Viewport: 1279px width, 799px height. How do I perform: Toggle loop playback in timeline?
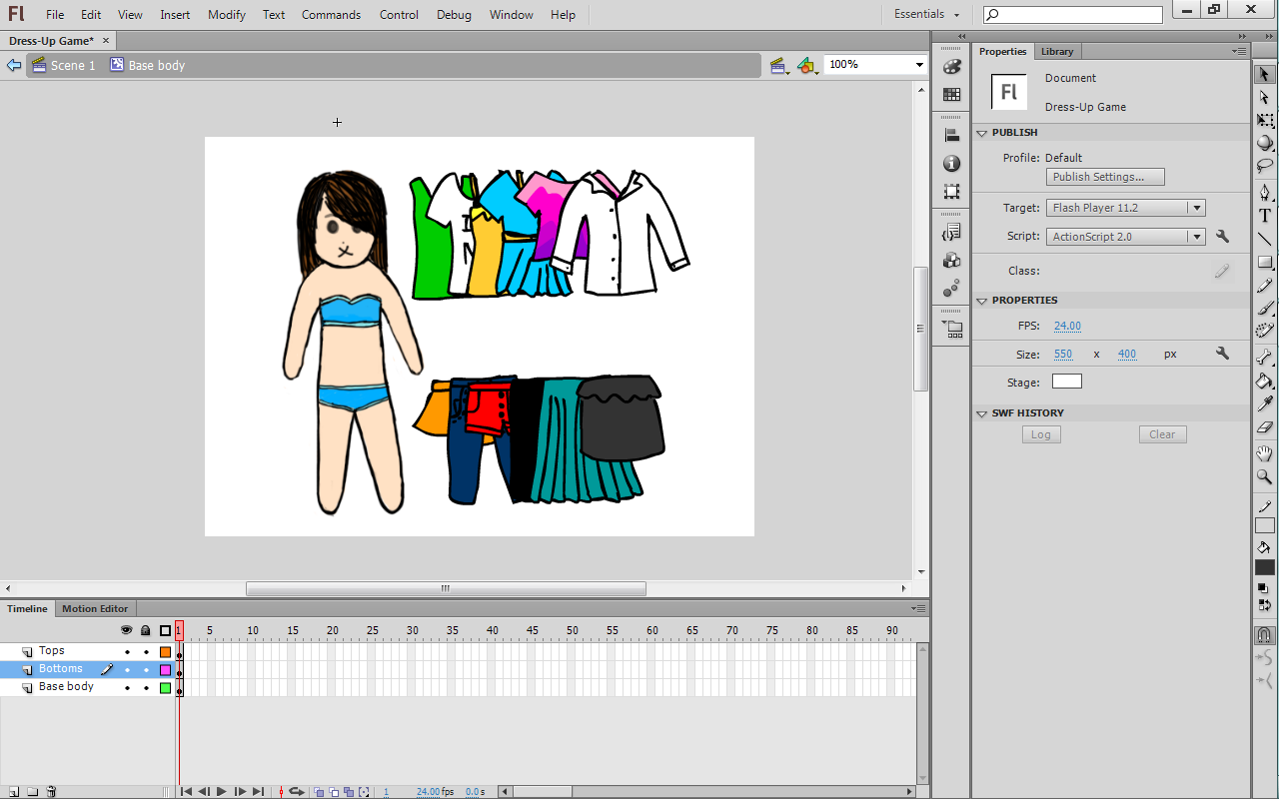[x=297, y=792]
